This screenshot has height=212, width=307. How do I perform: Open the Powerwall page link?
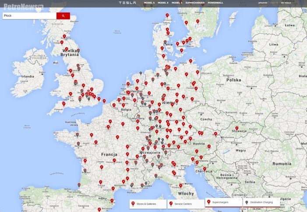(215, 3)
